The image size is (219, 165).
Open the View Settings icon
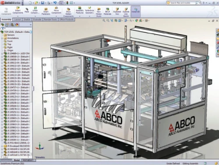point(146,21)
